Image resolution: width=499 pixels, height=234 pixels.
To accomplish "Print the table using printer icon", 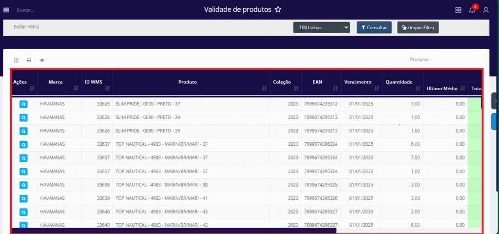I will (x=29, y=60).
